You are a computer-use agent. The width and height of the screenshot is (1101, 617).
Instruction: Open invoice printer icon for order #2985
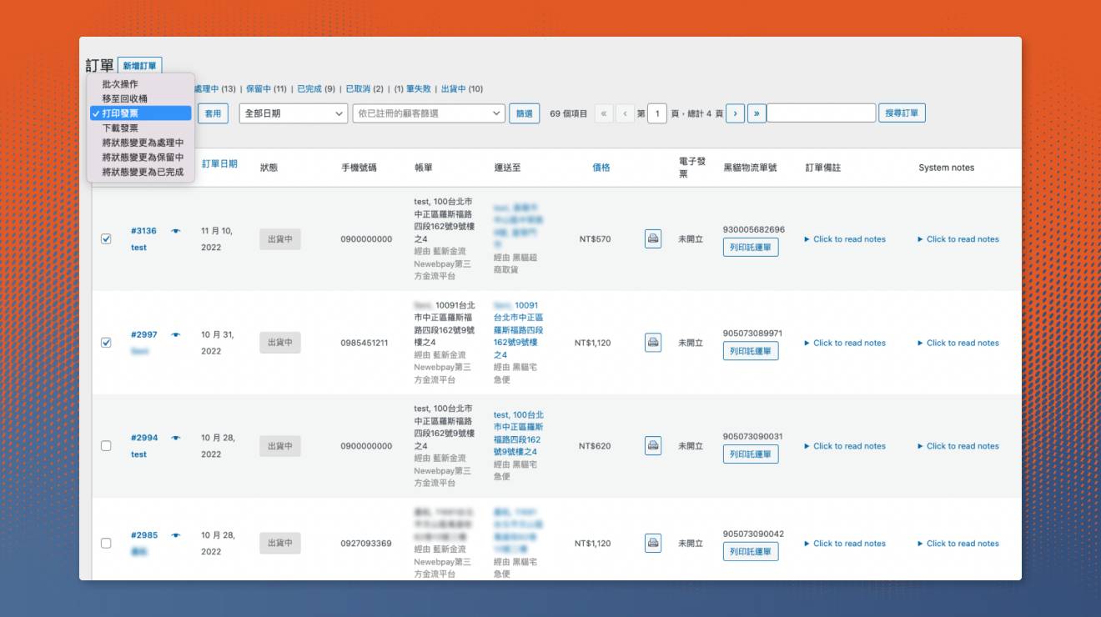[653, 544]
